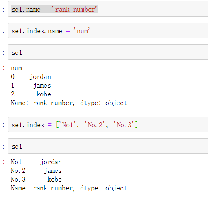Click output row 'No.3 kobe'

click(x=36, y=180)
